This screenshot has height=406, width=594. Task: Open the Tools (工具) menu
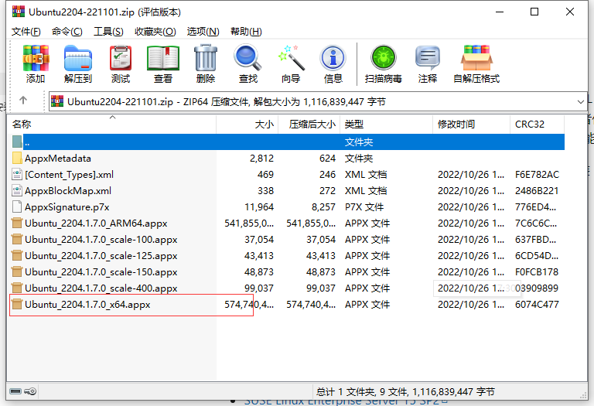(x=109, y=32)
